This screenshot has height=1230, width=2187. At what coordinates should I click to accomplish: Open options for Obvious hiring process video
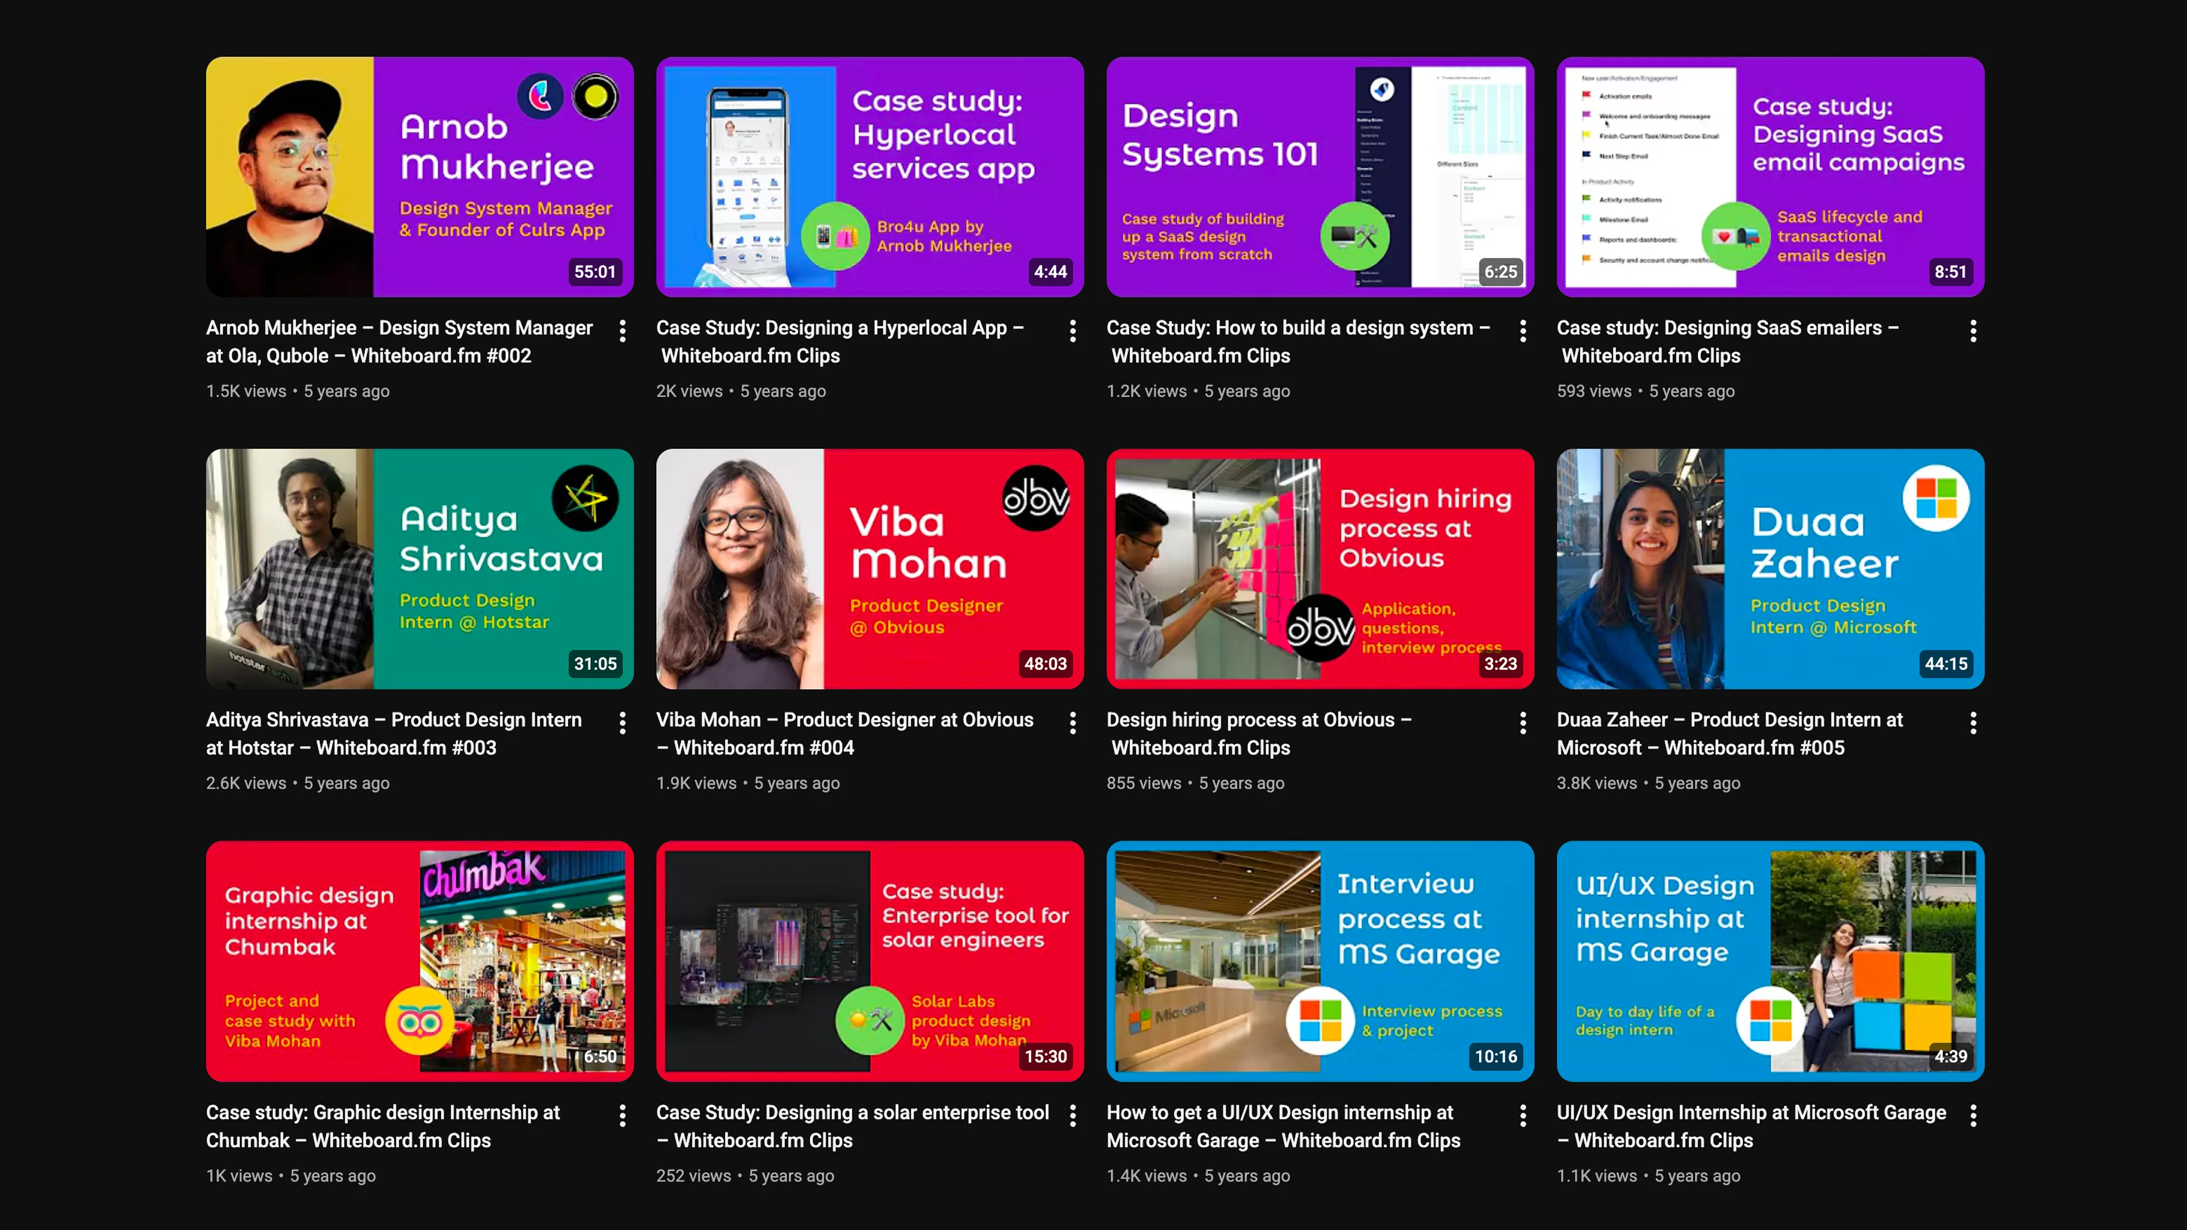tap(1522, 723)
